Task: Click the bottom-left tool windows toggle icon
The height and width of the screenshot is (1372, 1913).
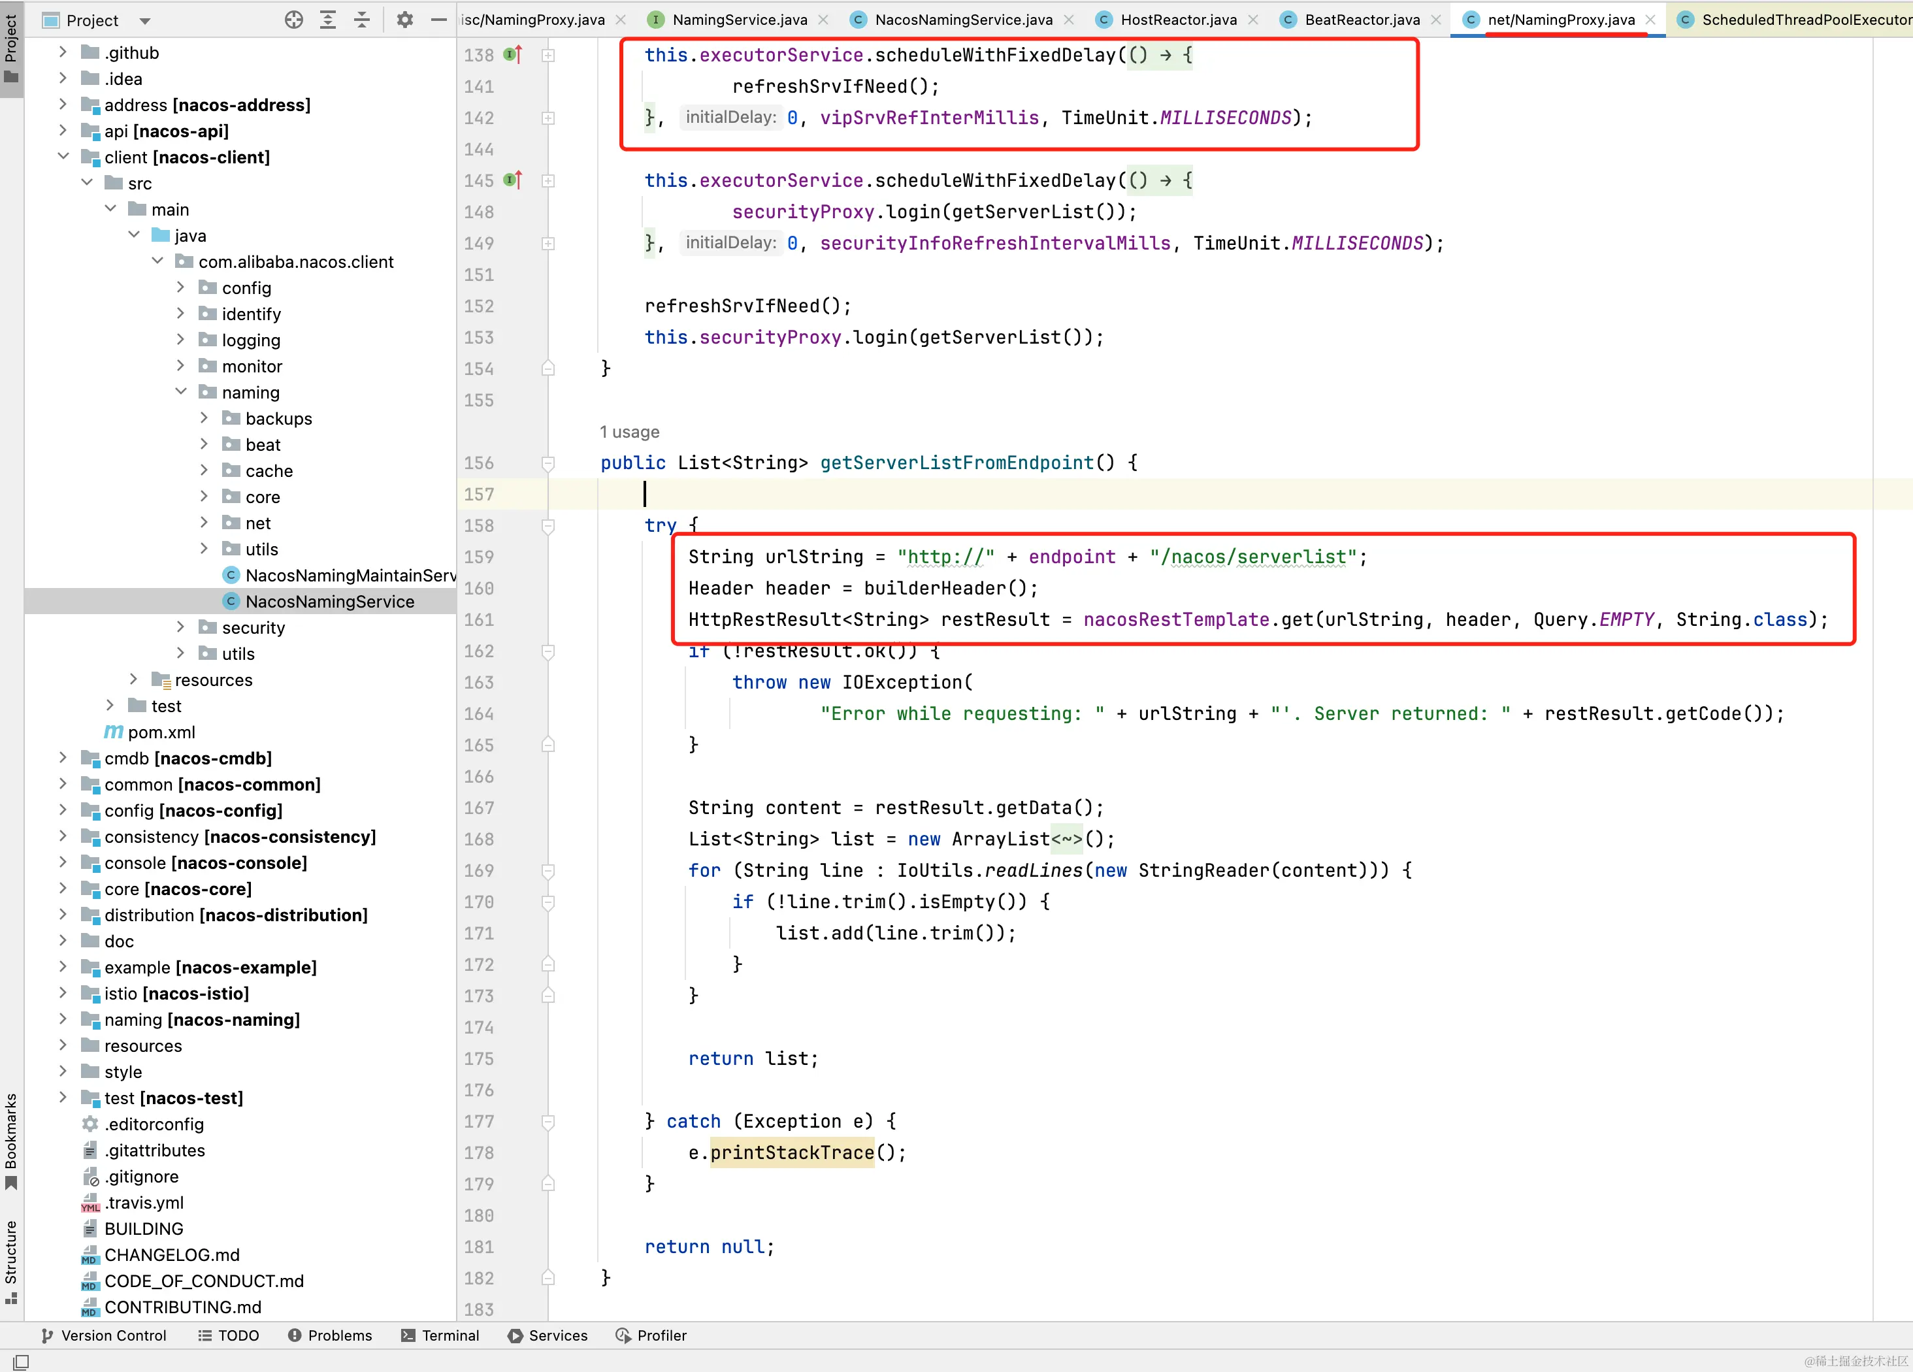Action: (x=21, y=1361)
